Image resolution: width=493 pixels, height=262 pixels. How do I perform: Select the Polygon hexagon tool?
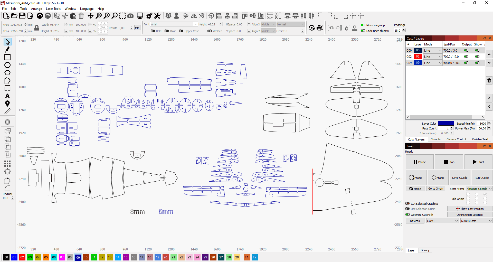click(x=7, y=73)
